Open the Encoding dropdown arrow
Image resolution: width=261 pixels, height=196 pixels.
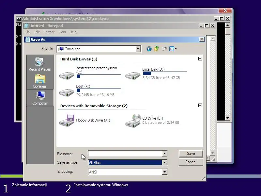tap(164, 172)
